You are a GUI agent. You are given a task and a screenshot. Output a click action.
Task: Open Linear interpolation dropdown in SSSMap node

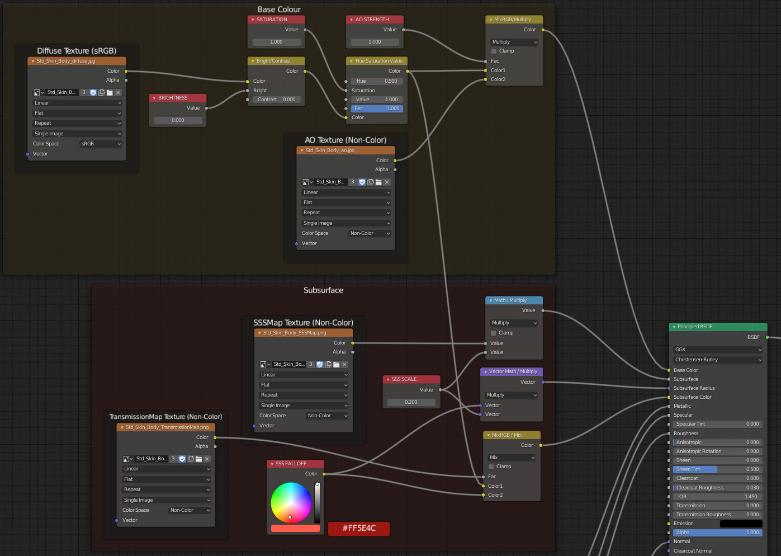coord(304,375)
